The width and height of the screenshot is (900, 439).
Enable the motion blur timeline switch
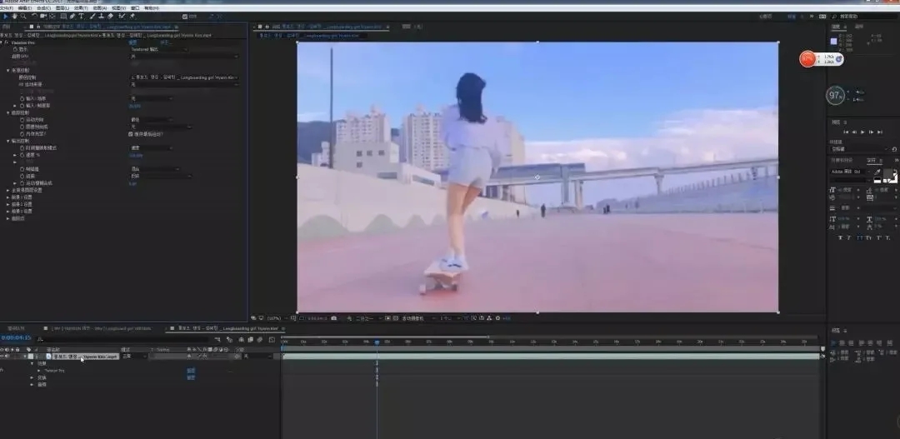coord(259,340)
